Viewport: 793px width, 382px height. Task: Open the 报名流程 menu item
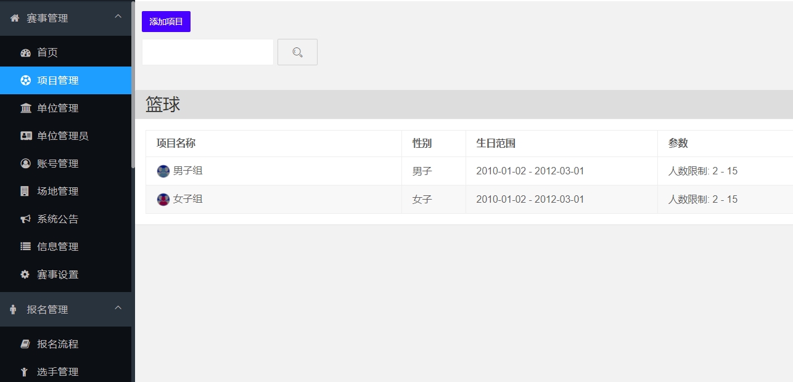(x=57, y=344)
